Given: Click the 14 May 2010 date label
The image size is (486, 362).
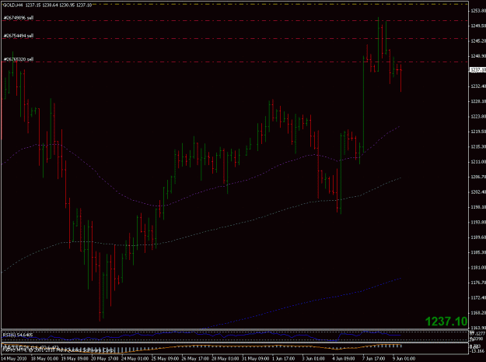Looking at the screenshot, I should tap(14, 359).
